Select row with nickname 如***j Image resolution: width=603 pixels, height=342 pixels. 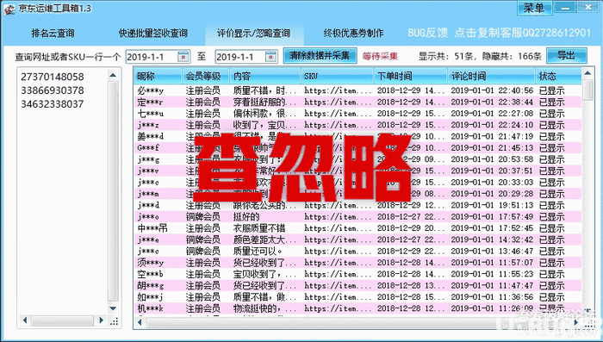[358, 297]
